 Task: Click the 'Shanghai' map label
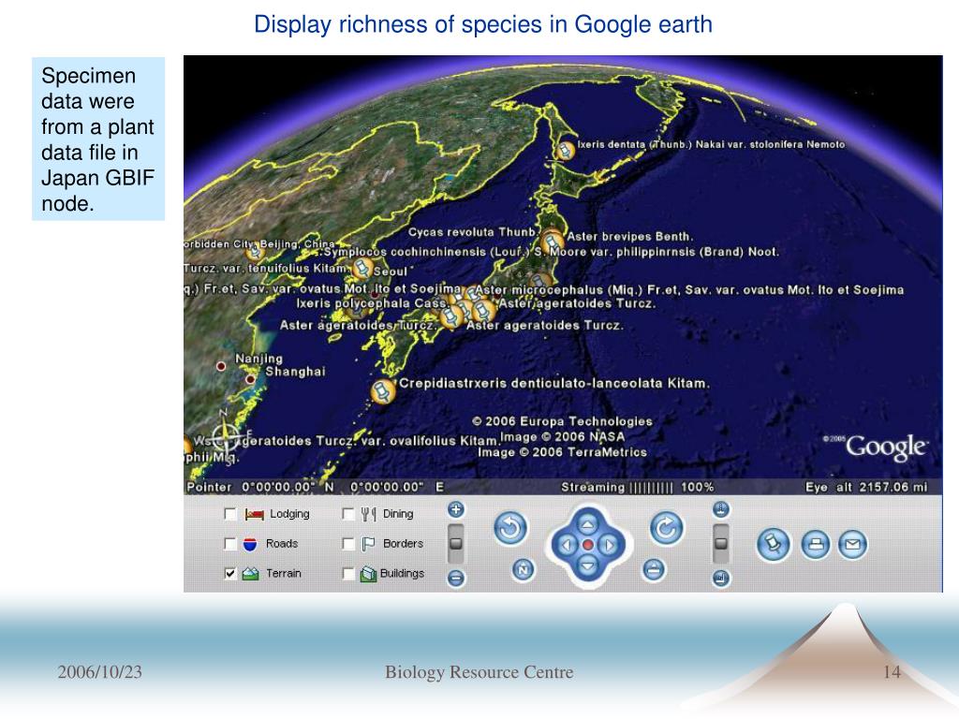click(x=295, y=372)
